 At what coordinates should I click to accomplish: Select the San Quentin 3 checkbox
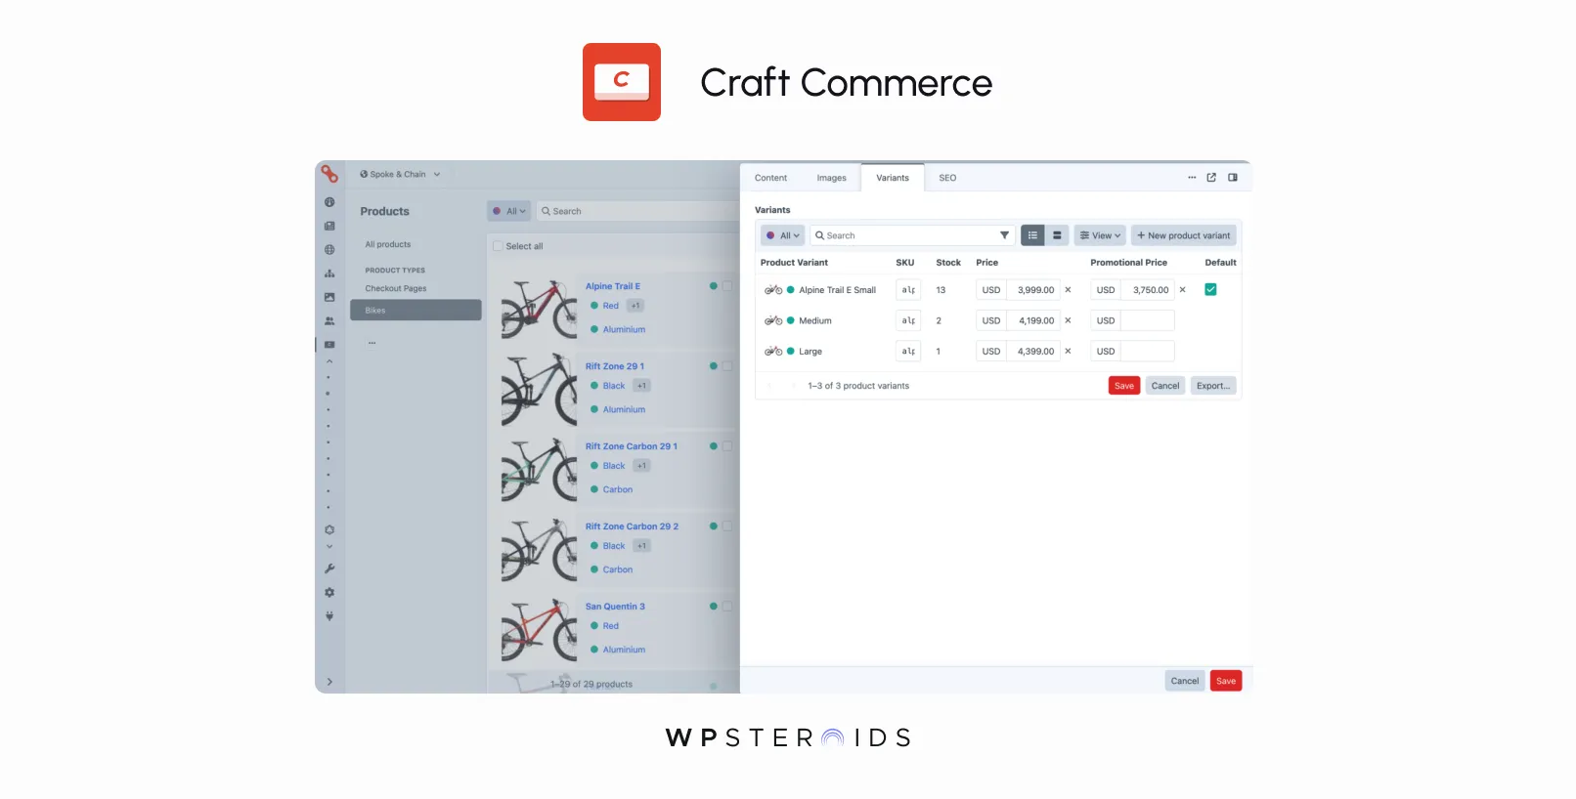tap(726, 607)
